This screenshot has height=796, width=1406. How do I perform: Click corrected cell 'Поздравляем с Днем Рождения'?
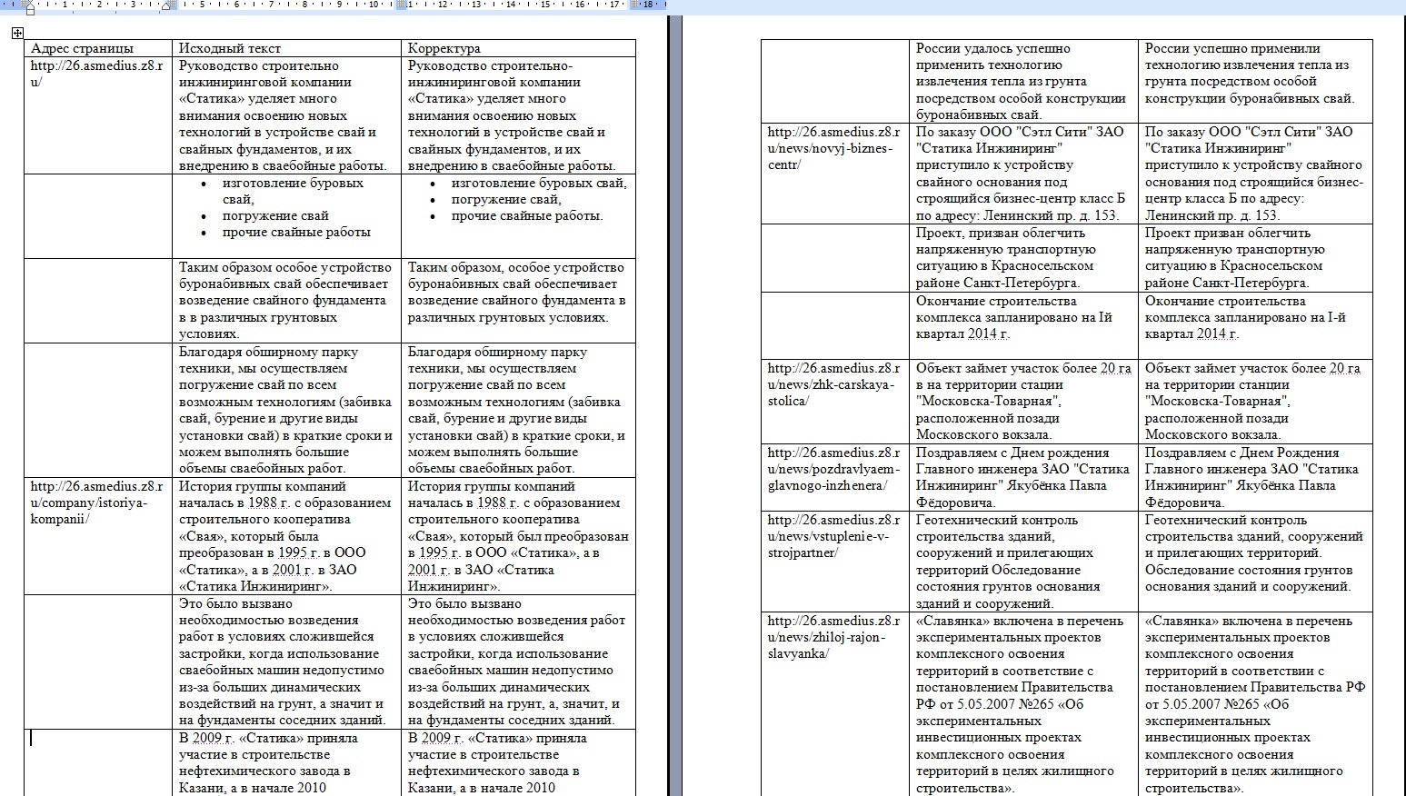[1255, 477]
